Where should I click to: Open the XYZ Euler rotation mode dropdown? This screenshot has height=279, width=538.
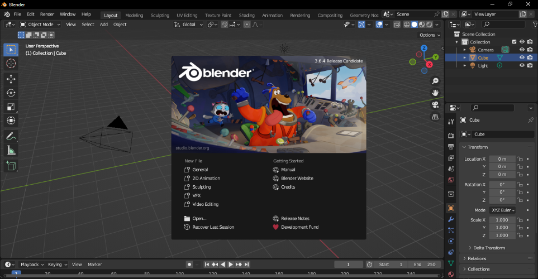click(x=503, y=210)
